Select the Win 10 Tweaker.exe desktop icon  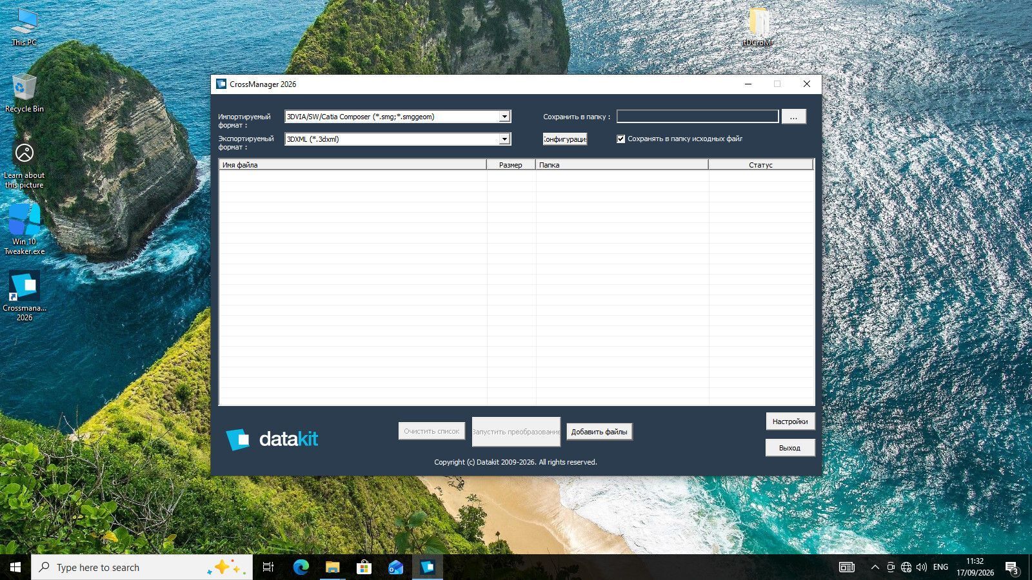[25, 229]
